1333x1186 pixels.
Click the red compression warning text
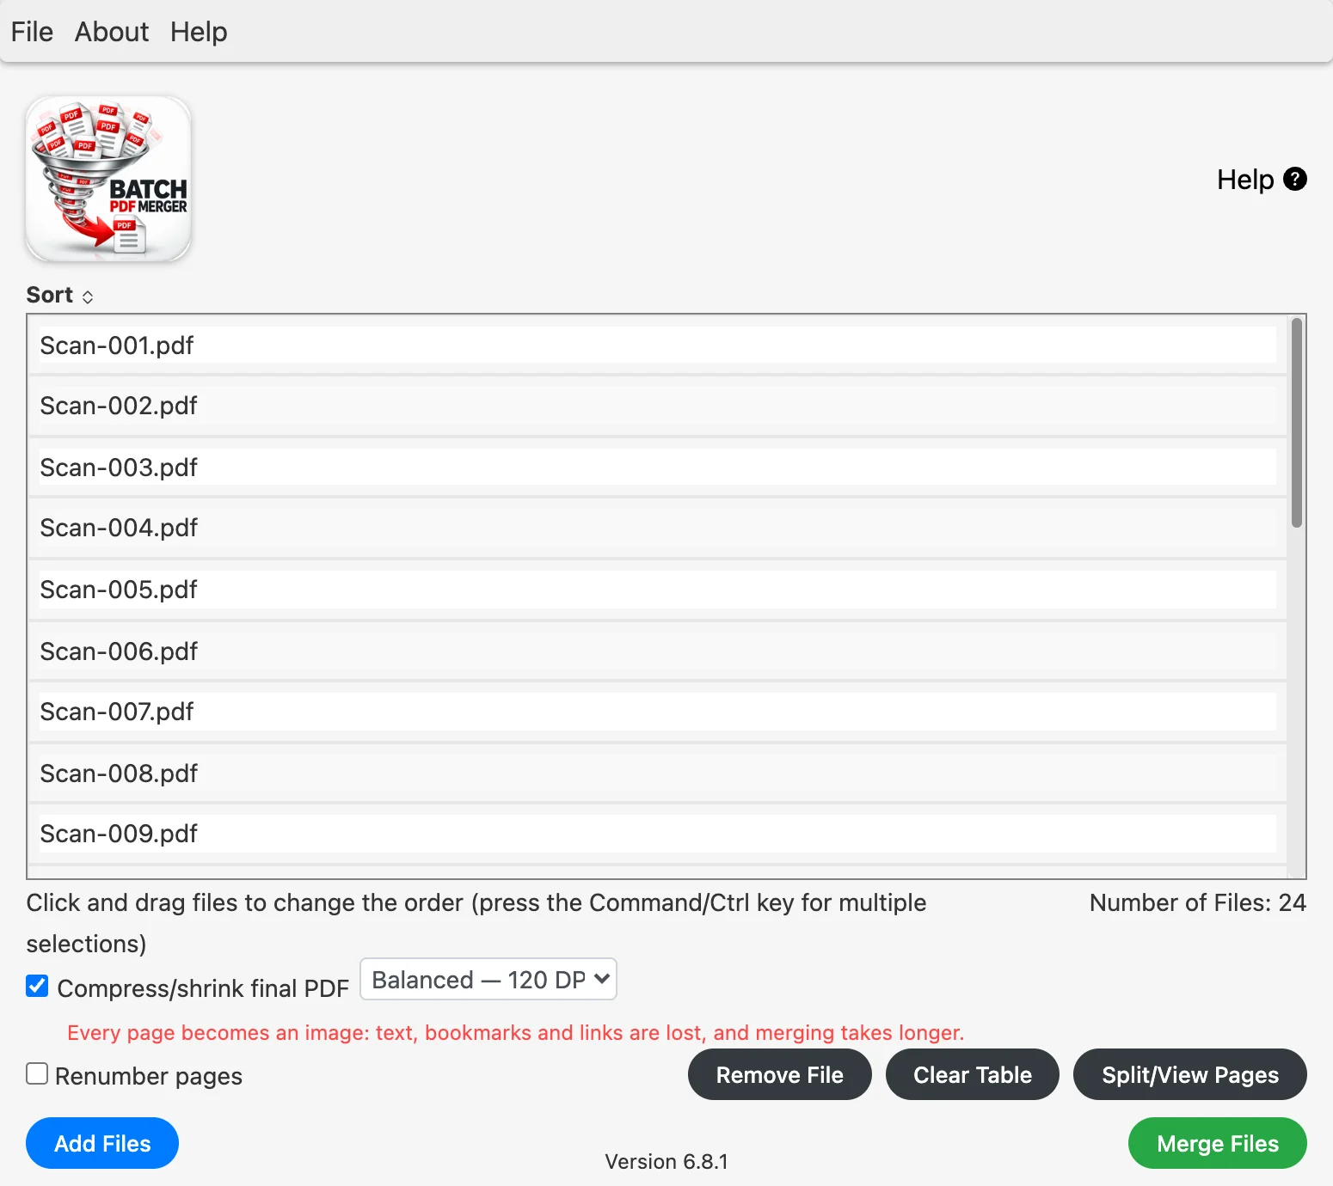pyautogui.click(x=516, y=1032)
